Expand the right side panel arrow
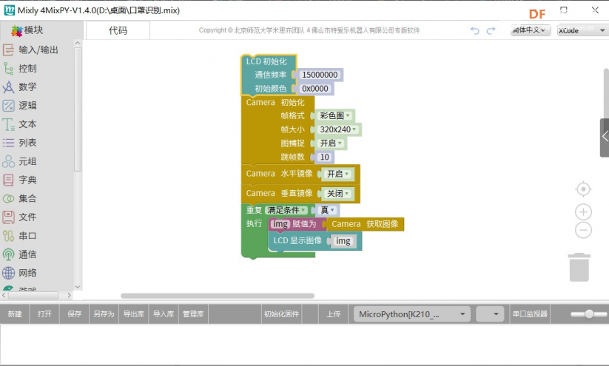This screenshot has width=609, height=366. click(x=605, y=137)
